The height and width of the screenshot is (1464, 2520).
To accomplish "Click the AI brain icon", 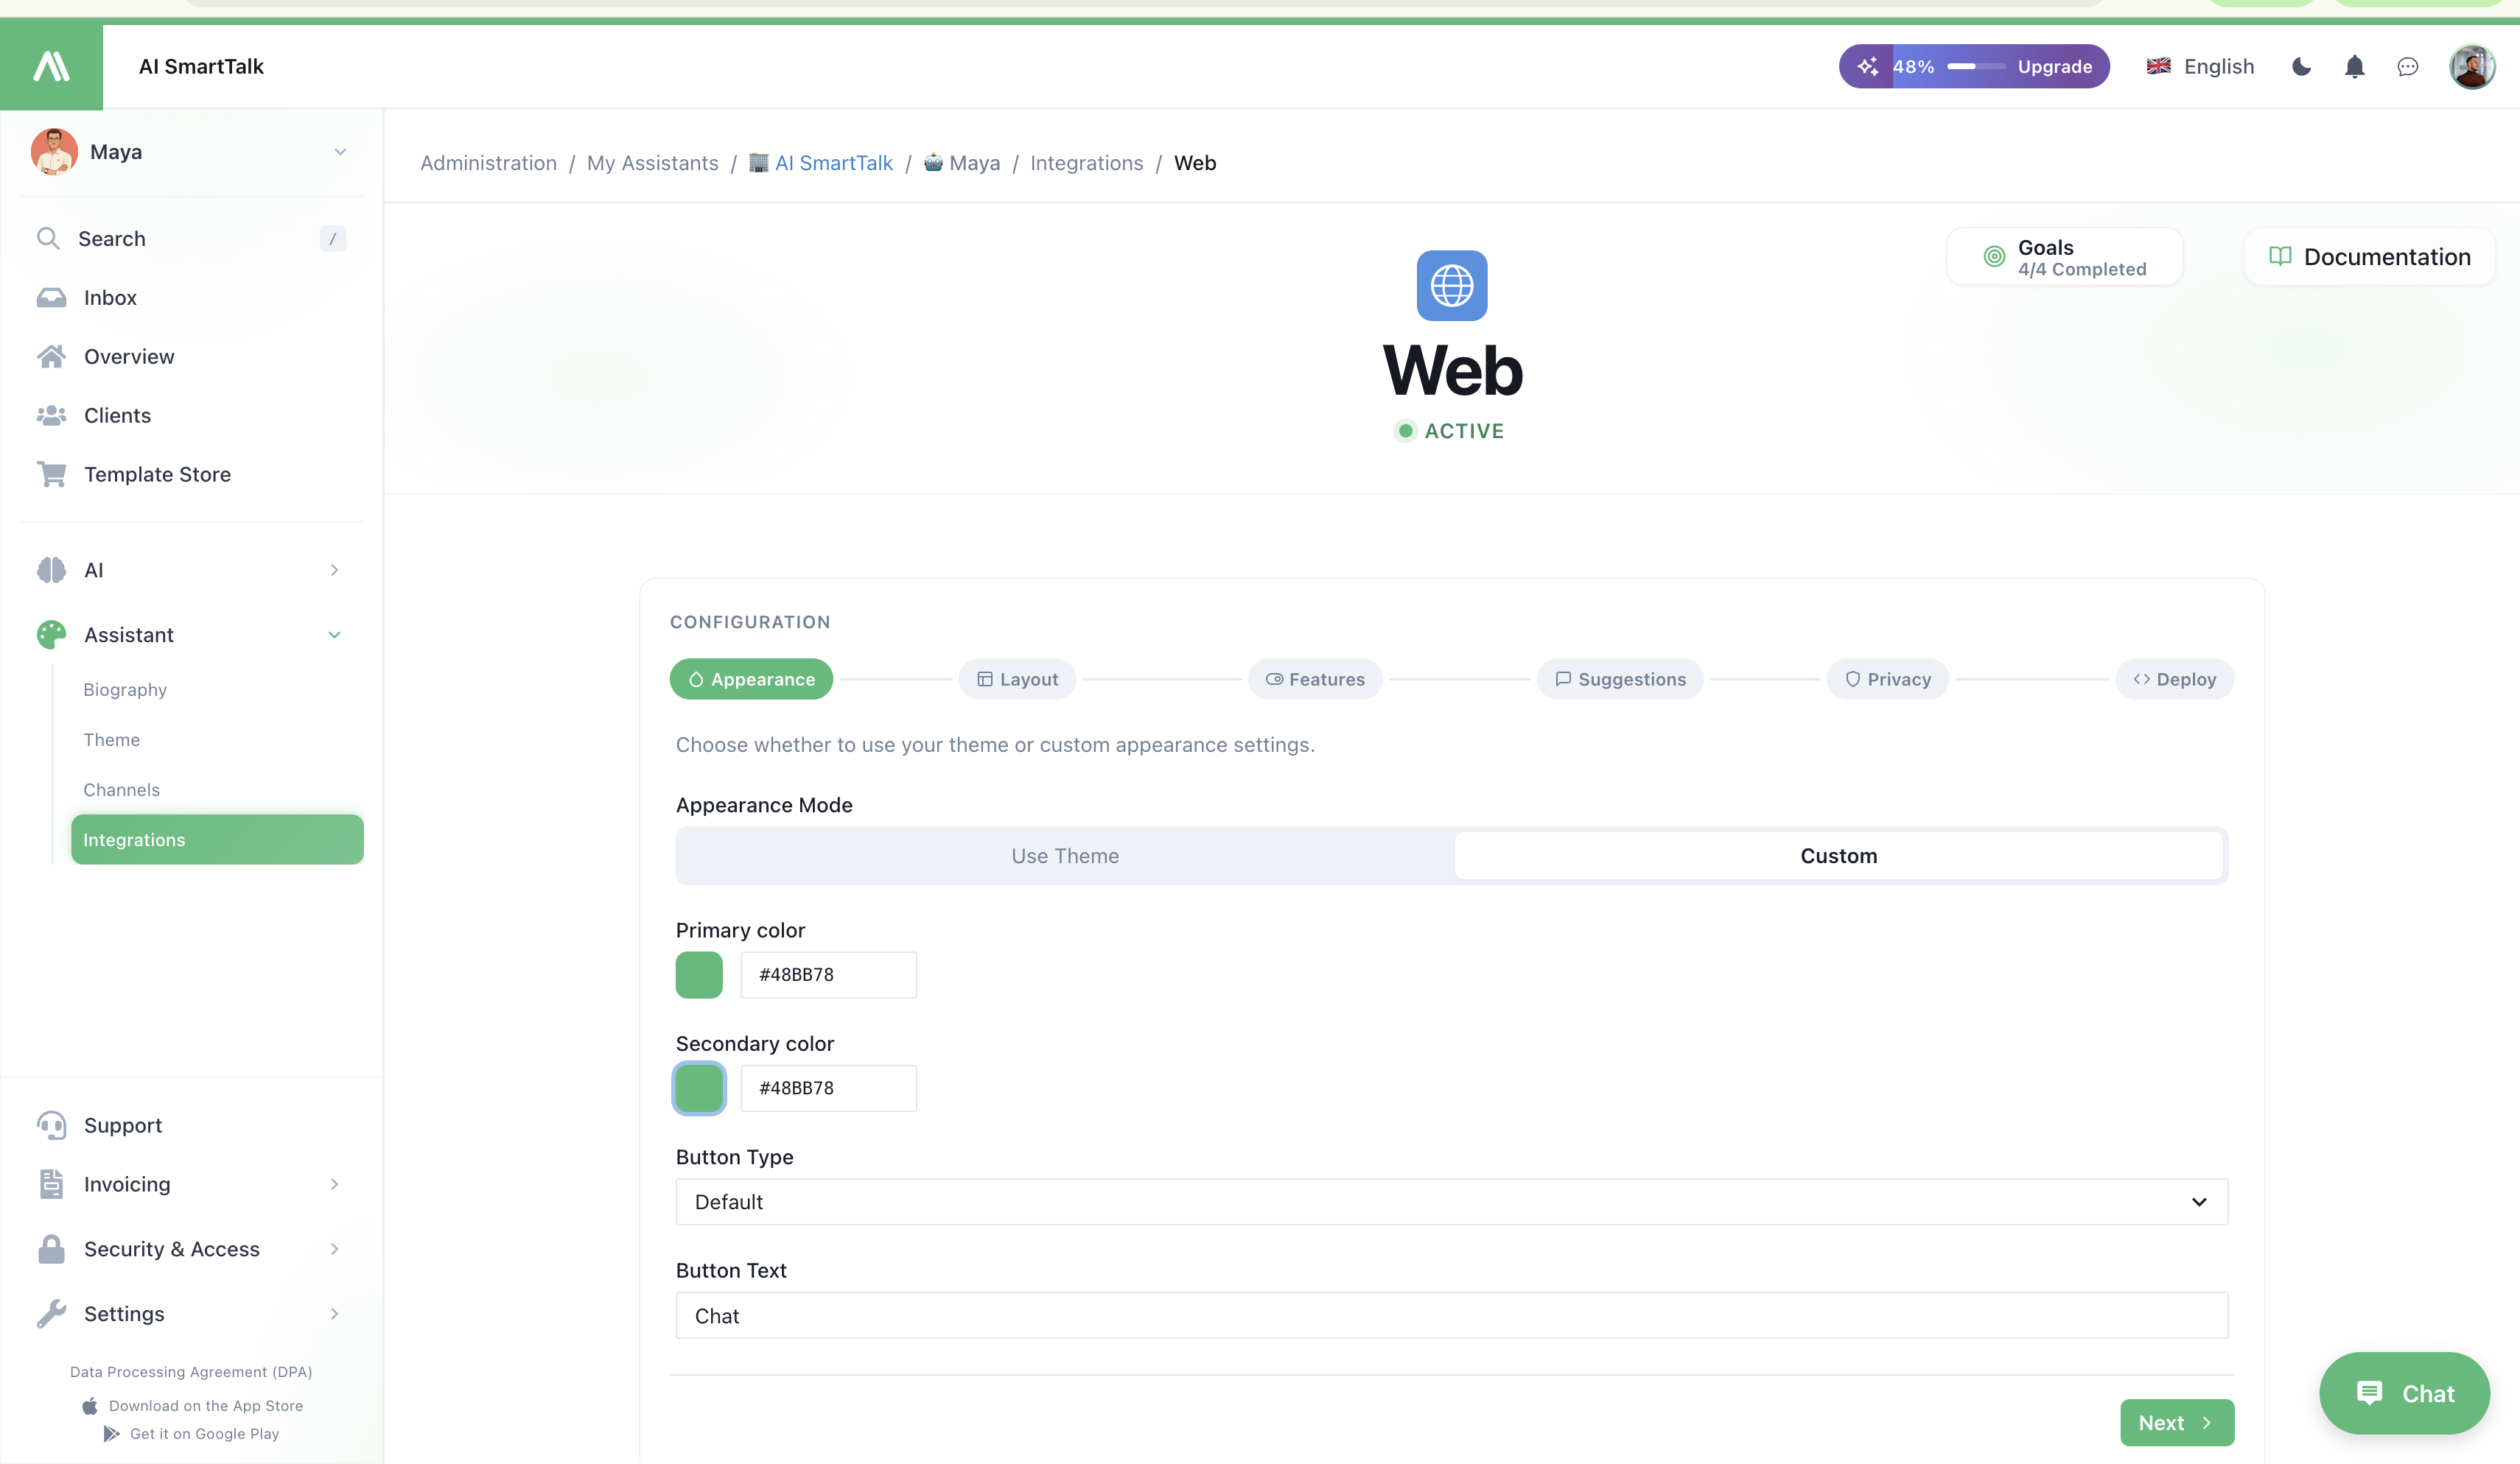I will tap(51, 571).
